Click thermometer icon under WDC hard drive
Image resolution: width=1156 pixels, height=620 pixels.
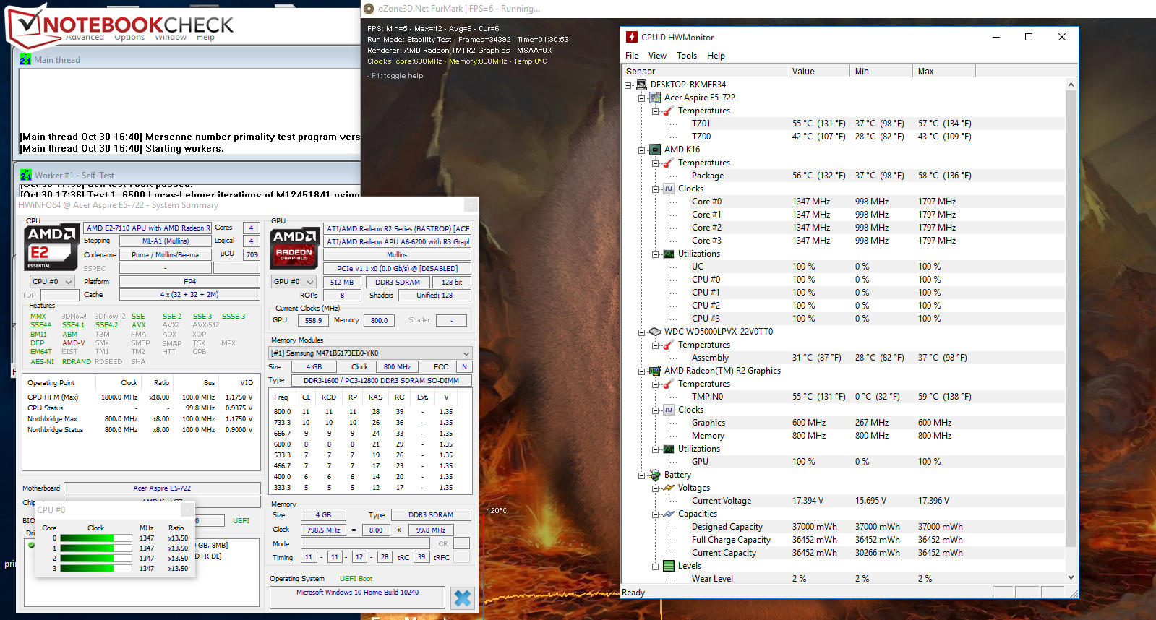tap(669, 345)
